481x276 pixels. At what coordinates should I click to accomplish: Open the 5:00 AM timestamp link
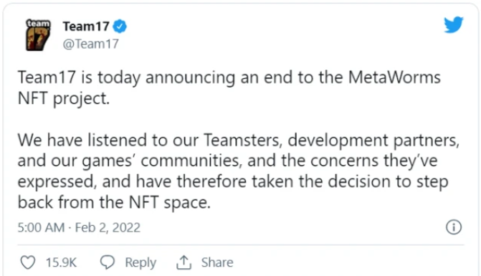41,227
